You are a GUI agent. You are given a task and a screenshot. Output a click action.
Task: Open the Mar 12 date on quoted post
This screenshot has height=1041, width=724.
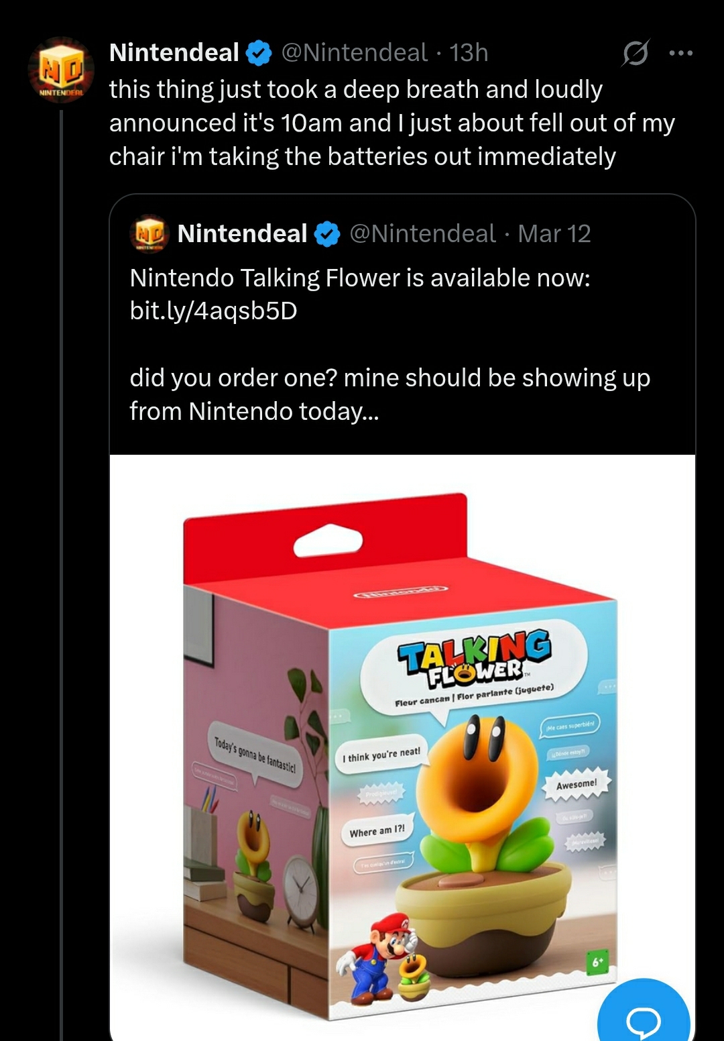tap(554, 233)
